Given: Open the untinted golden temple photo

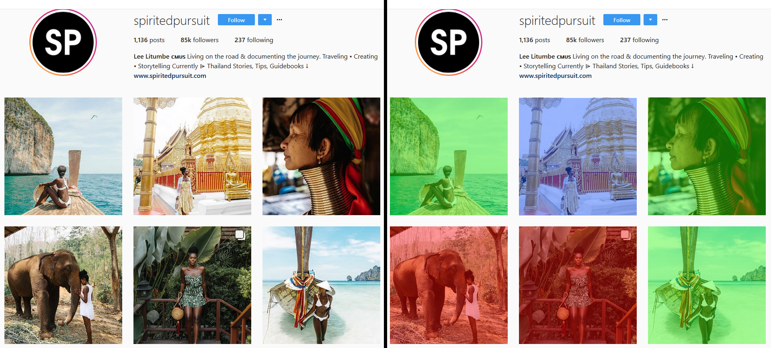Looking at the screenshot, I should pyautogui.click(x=192, y=156).
